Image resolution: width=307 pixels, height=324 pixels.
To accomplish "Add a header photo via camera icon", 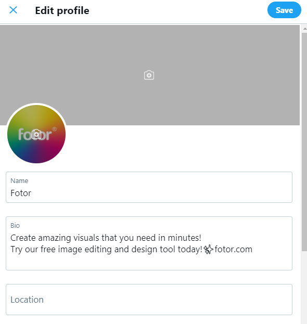I will point(149,75).
